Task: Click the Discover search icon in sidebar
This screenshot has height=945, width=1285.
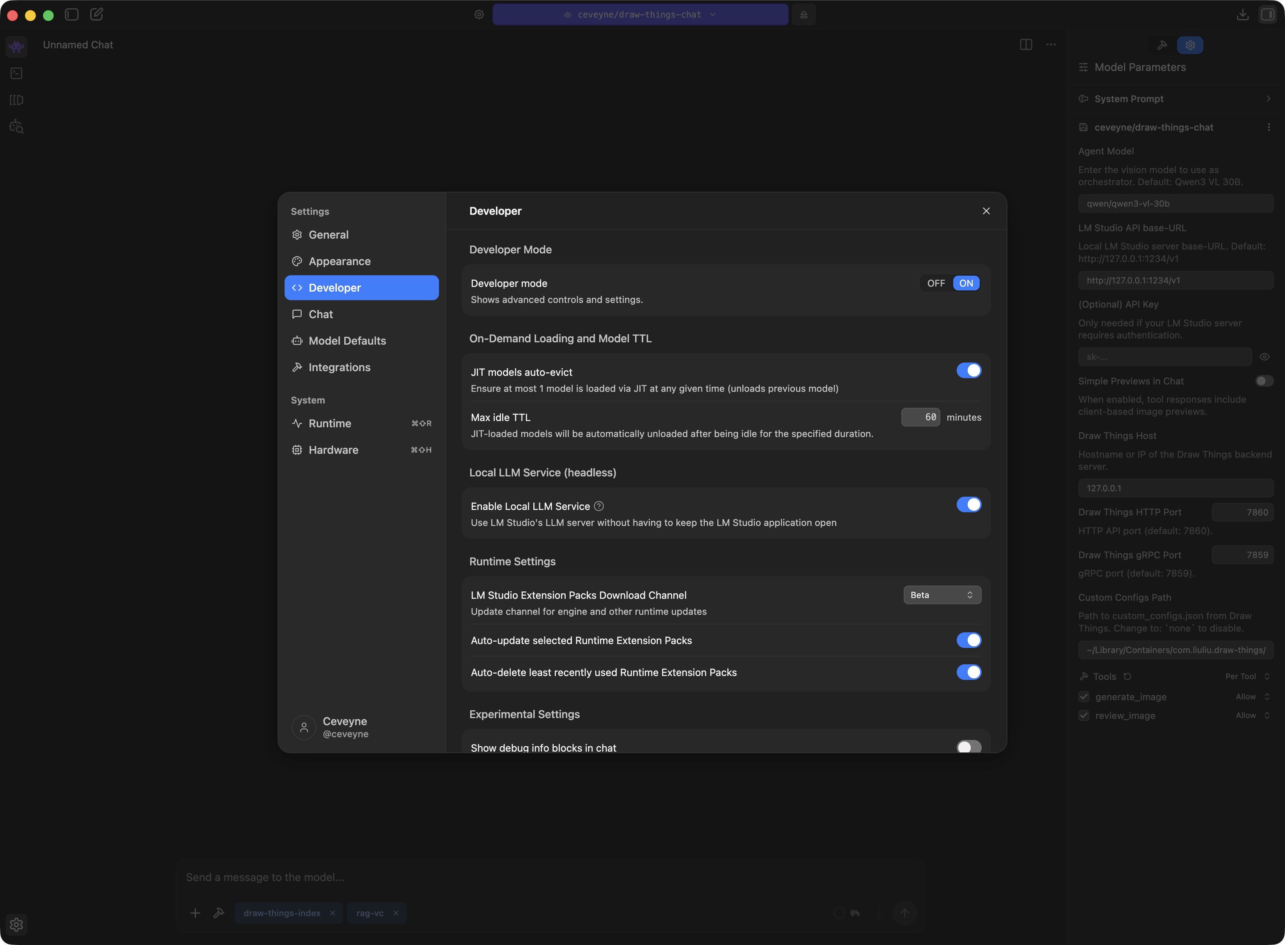Action: coord(17,127)
